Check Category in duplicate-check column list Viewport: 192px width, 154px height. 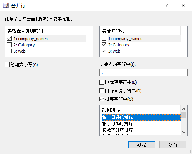pos(10,45)
